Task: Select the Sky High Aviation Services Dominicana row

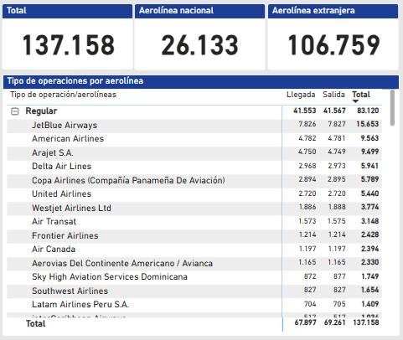Action: click(x=194, y=277)
